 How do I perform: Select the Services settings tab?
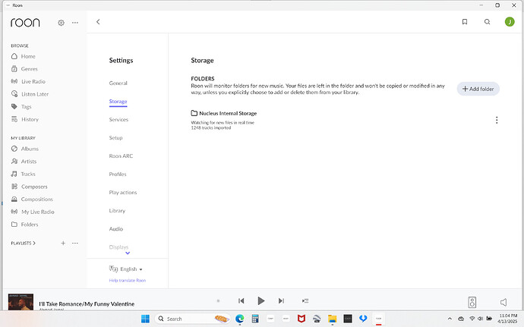coord(118,120)
